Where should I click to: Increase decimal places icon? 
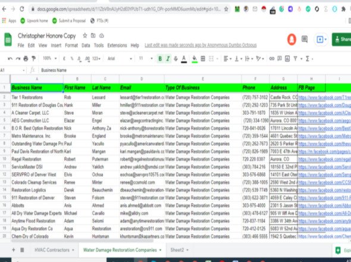point(87,59)
